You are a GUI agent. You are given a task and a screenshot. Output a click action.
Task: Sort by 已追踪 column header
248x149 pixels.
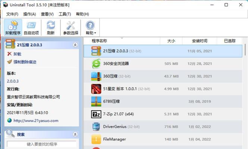230,41
